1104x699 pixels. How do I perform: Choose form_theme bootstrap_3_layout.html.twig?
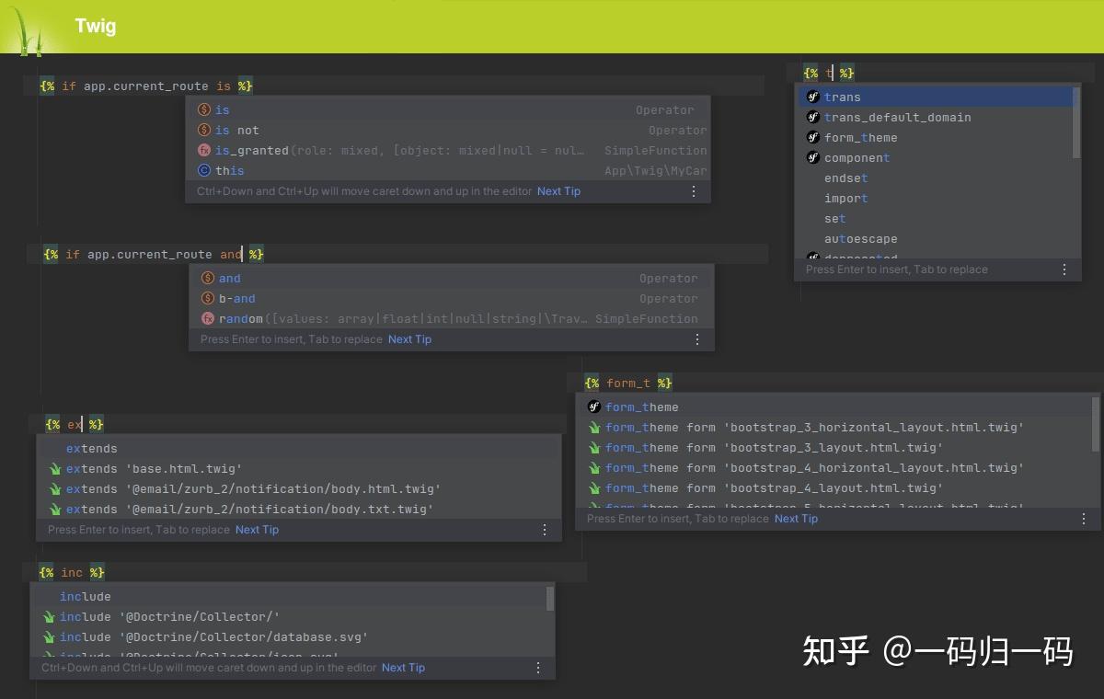coord(835,447)
